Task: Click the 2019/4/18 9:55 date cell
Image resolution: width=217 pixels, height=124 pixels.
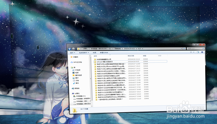Action: pos(133,62)
